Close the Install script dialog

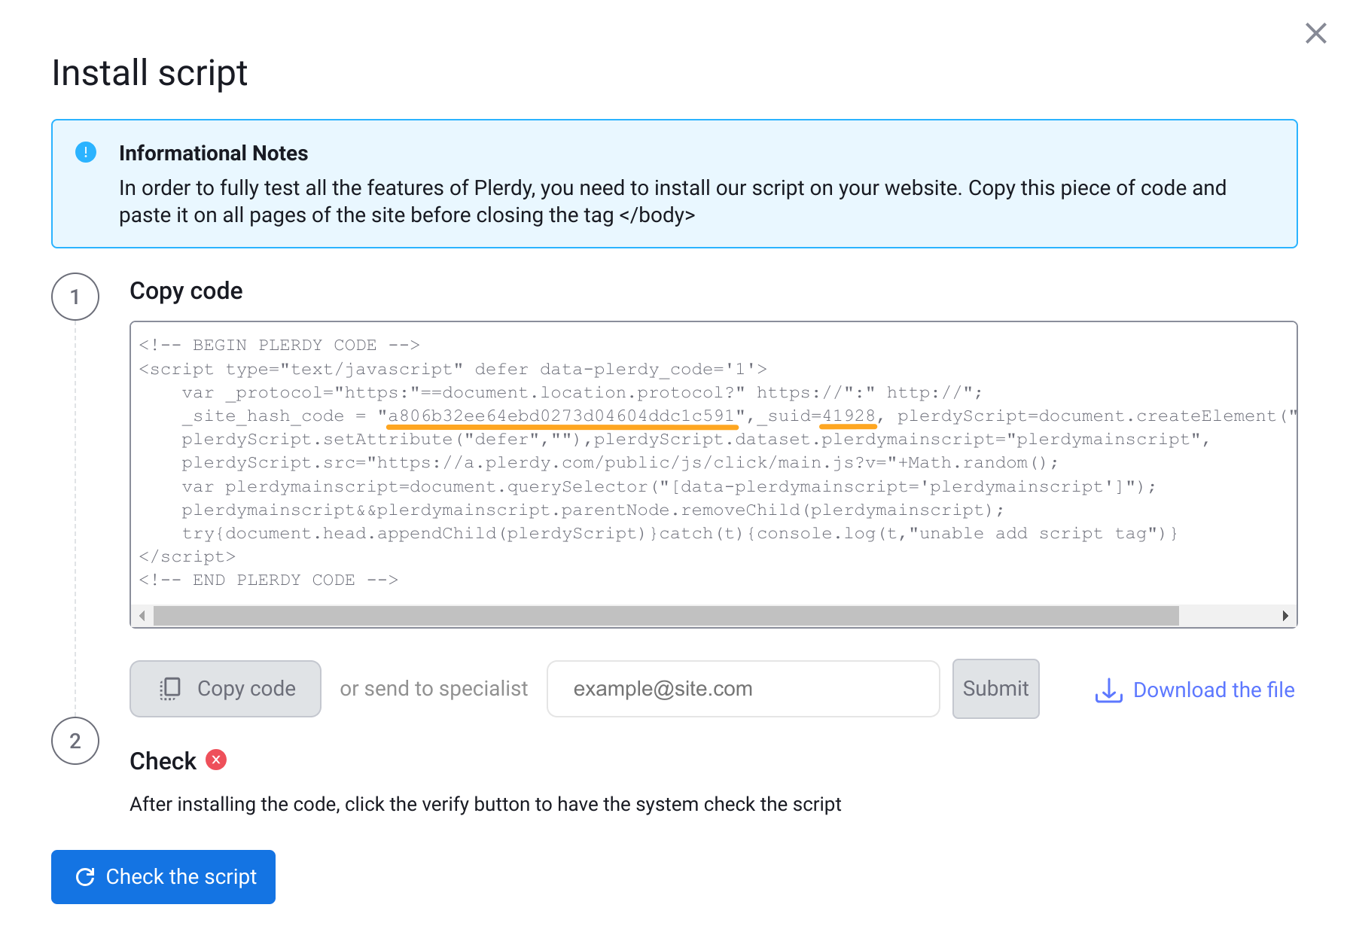[1315, 33]
